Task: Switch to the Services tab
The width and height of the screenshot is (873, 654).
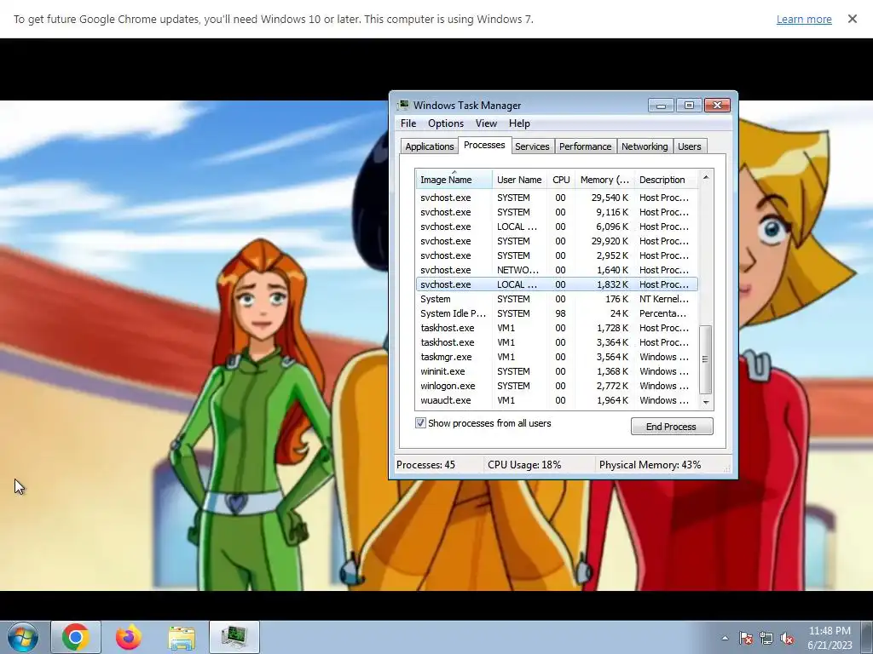Action: coord(532,146)
